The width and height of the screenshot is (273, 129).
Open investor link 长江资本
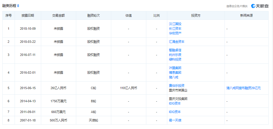[x=175, y=29]
